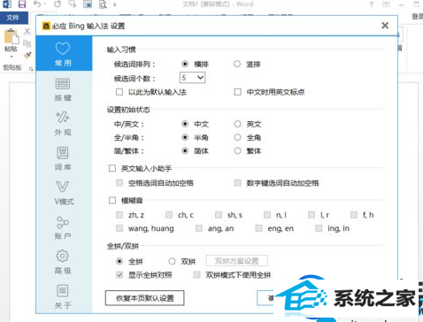Select 全拼 full pinyin mode
This screenshot has height=322, width=423.
pos(119,261)
